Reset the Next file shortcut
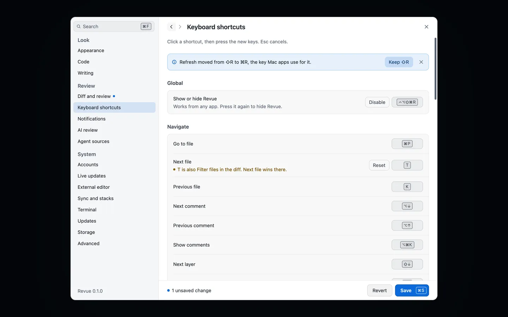The image size is (508, 317). [379, 165]
